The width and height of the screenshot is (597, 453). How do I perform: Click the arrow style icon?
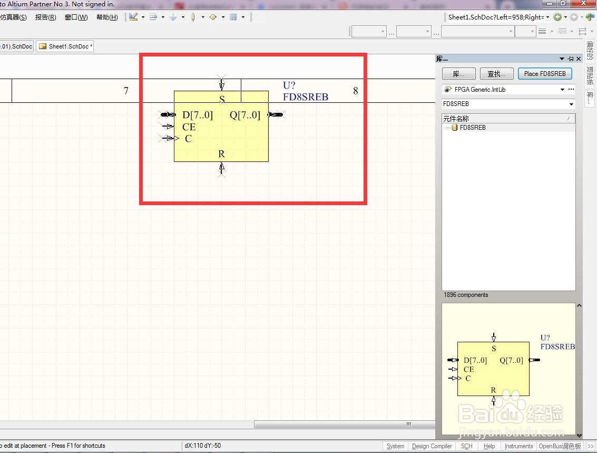point(582,31)
